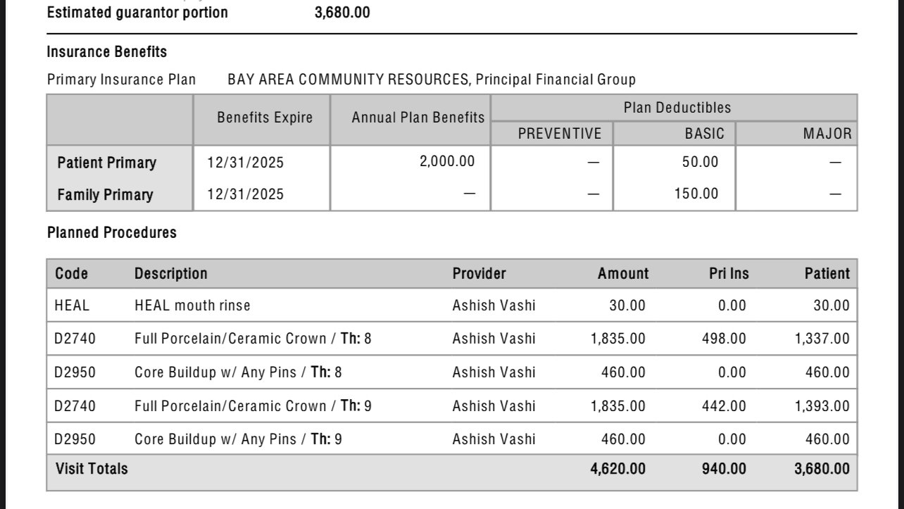The height and width of the screenshot is (509, 904).
Task: Click the Insurance Benefits section heading
Action: coord(107,52)
